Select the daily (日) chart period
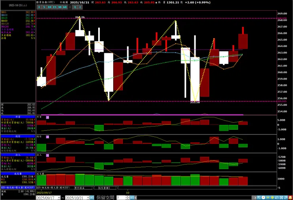The width and height of the screenshot is (293, 200). [x=70, y=7]
